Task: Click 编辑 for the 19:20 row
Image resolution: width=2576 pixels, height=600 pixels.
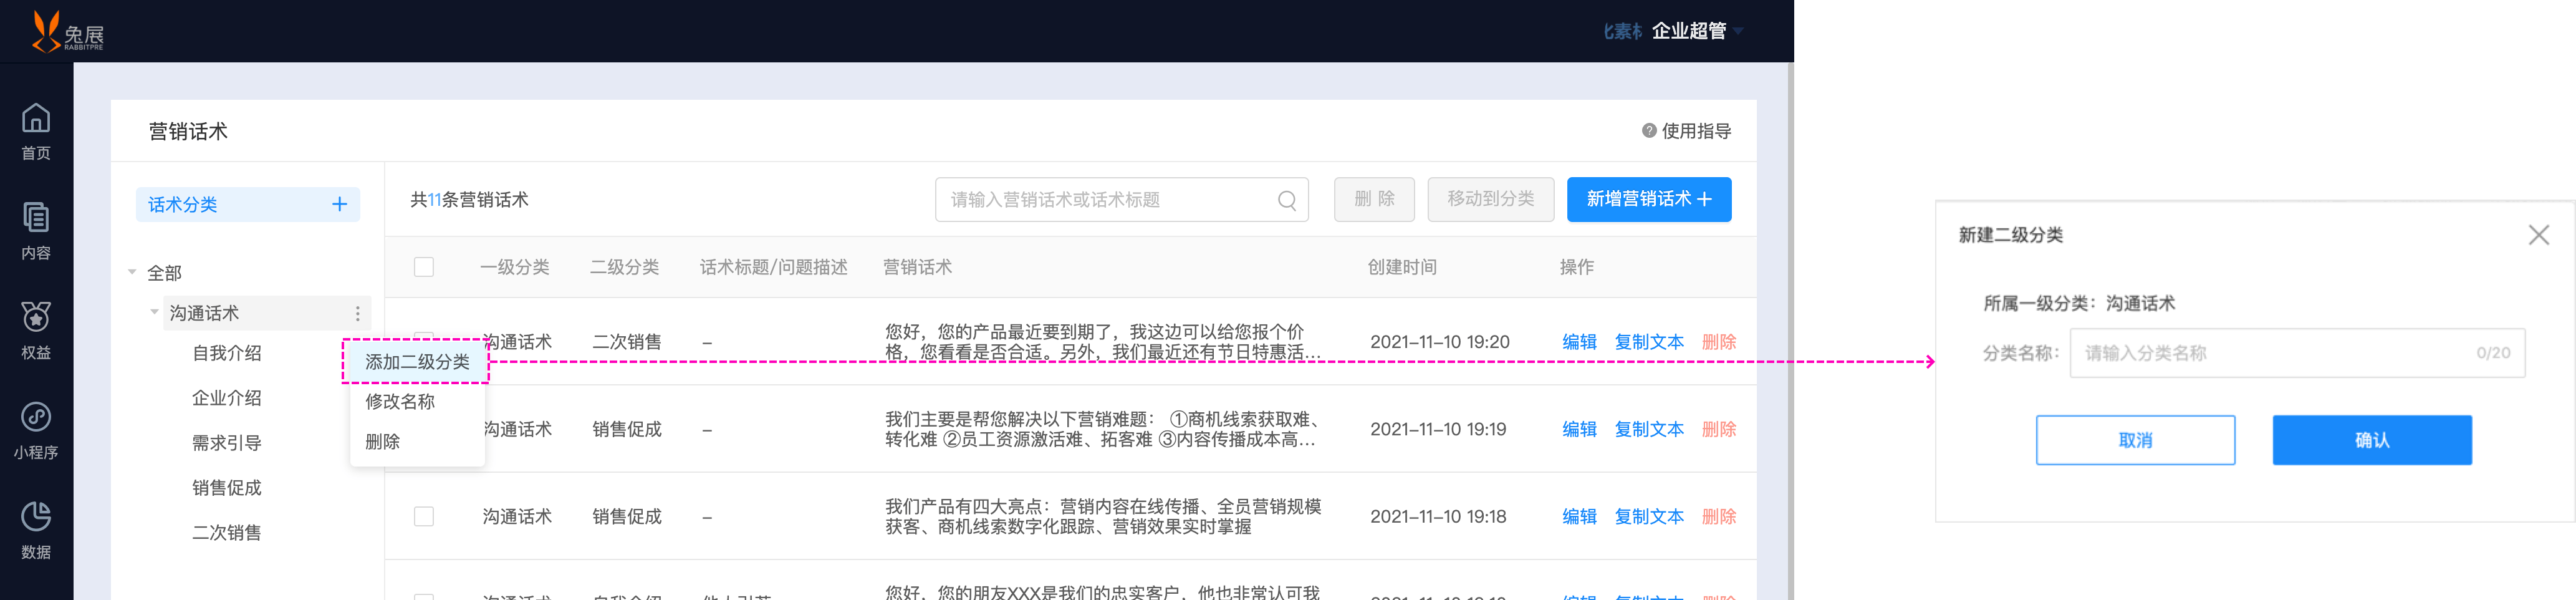Action: 1579,342
